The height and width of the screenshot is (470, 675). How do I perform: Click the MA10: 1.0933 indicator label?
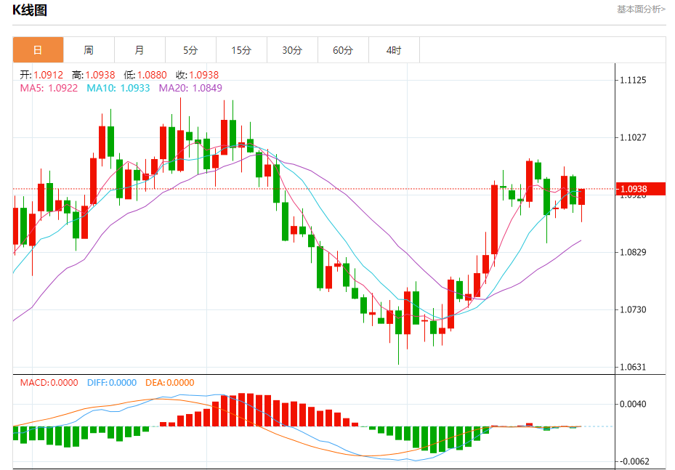coord(118,88)
